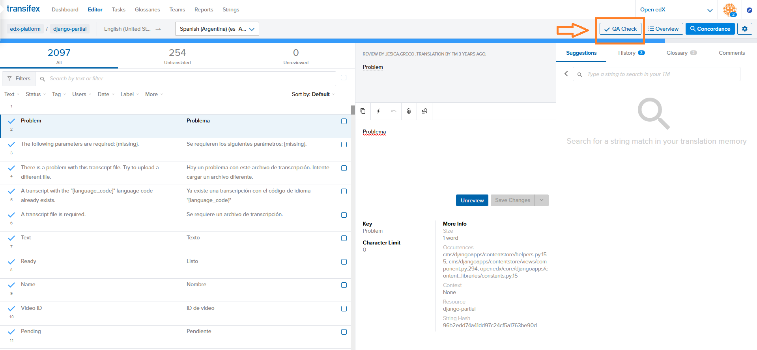This screenshot has height=350, width=757.
Task: Click back chevron beside TM search
Action: click(566, 74)
